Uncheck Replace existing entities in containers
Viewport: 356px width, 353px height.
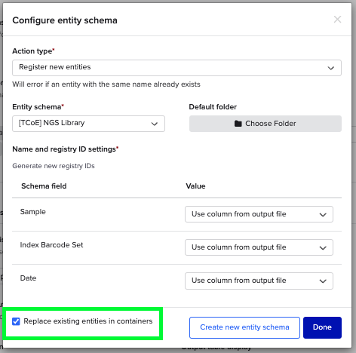point(16,321)
